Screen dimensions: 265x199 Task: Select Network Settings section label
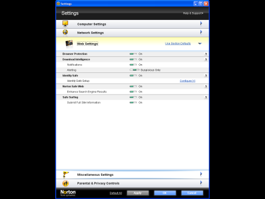pyautogui.click(x=91, y=33)
